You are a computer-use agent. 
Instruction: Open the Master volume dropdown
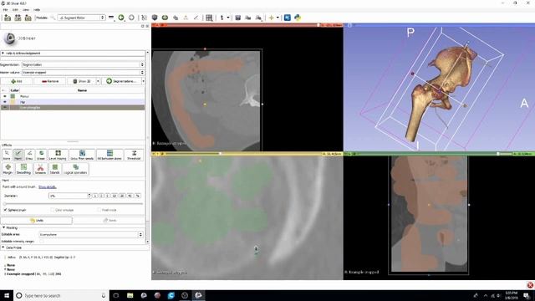(x=84, y=73)
